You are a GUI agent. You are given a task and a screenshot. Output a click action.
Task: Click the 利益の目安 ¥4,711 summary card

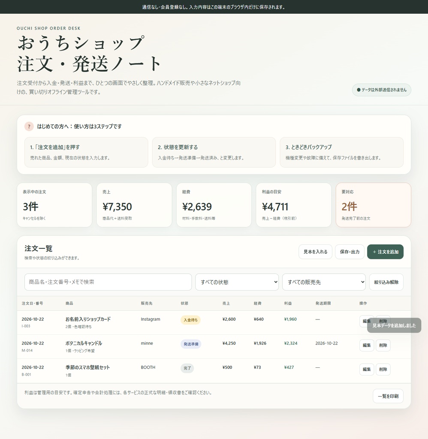293,205
